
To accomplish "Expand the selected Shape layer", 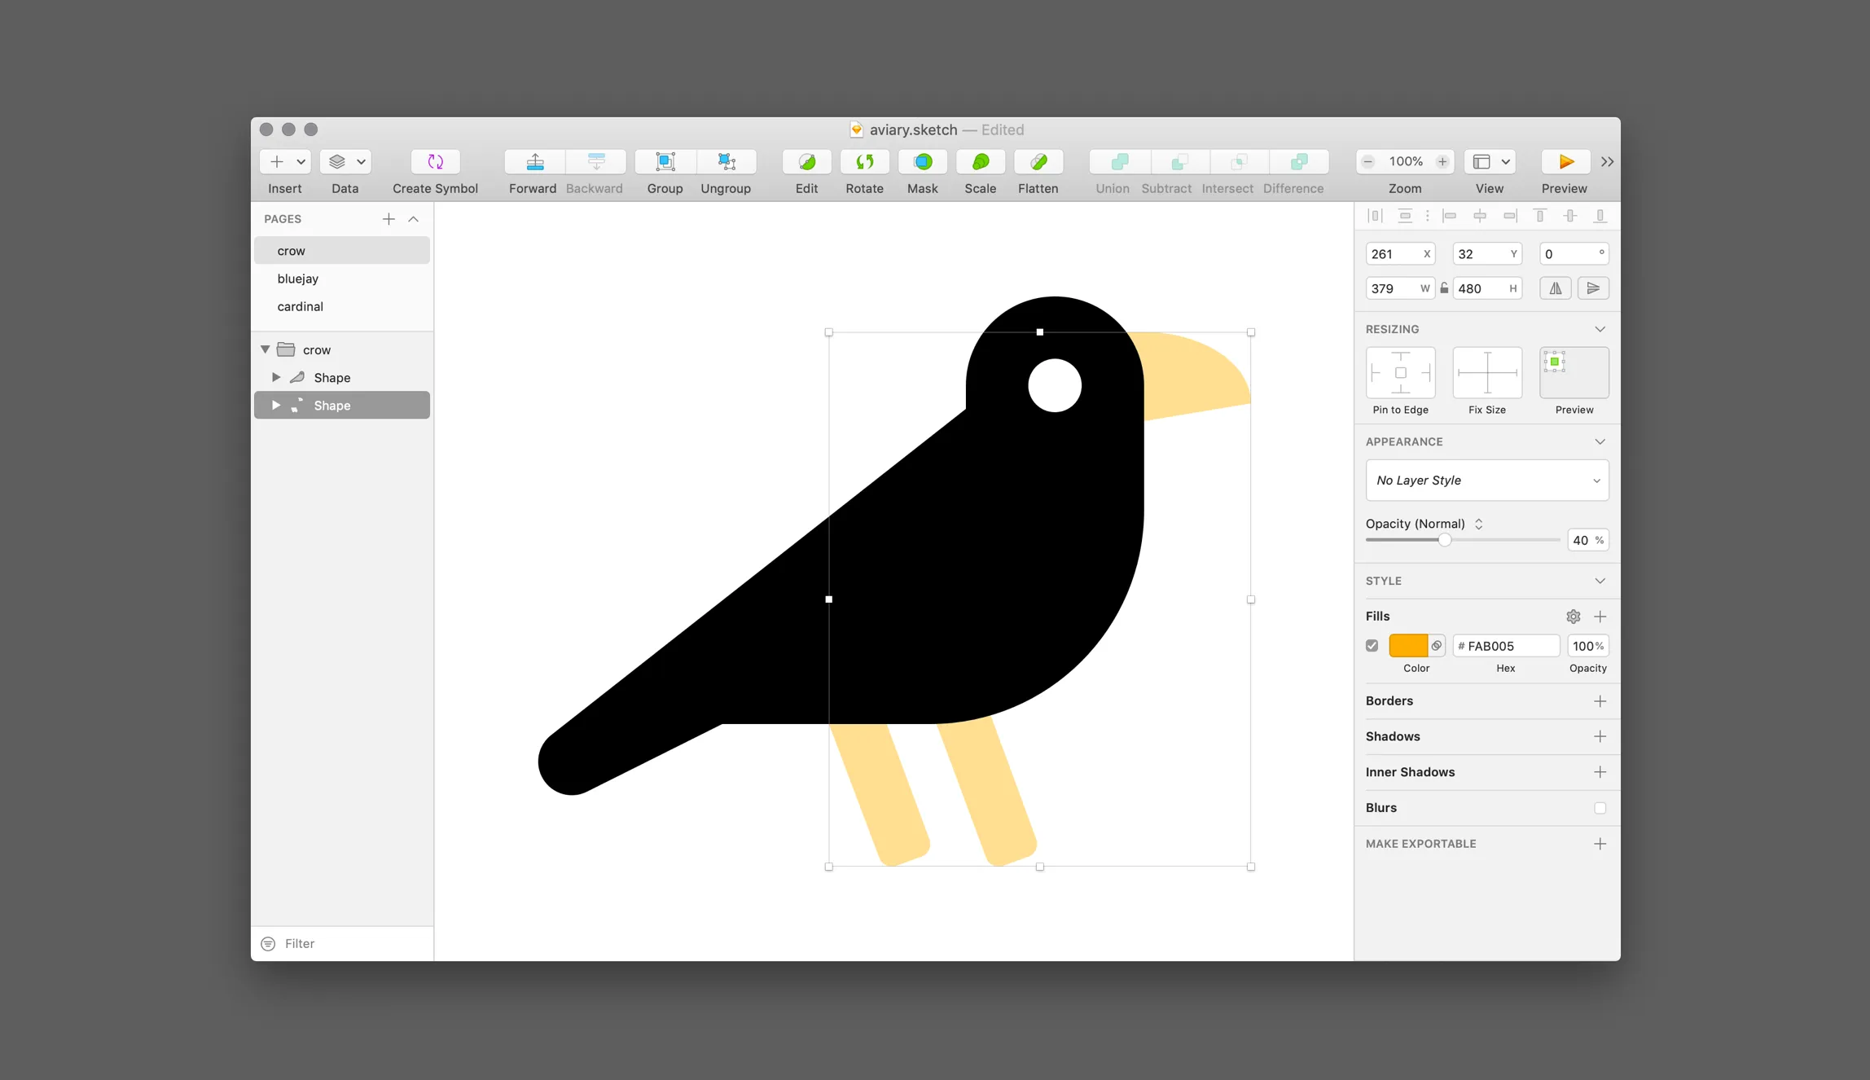I will coord(276,405).
